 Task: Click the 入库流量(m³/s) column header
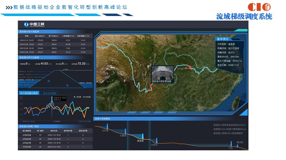(x=68, y=36)
